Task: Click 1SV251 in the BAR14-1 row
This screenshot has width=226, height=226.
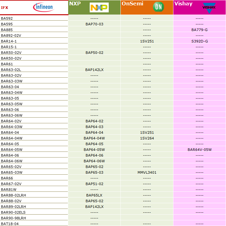Action: tap(147, 41)
